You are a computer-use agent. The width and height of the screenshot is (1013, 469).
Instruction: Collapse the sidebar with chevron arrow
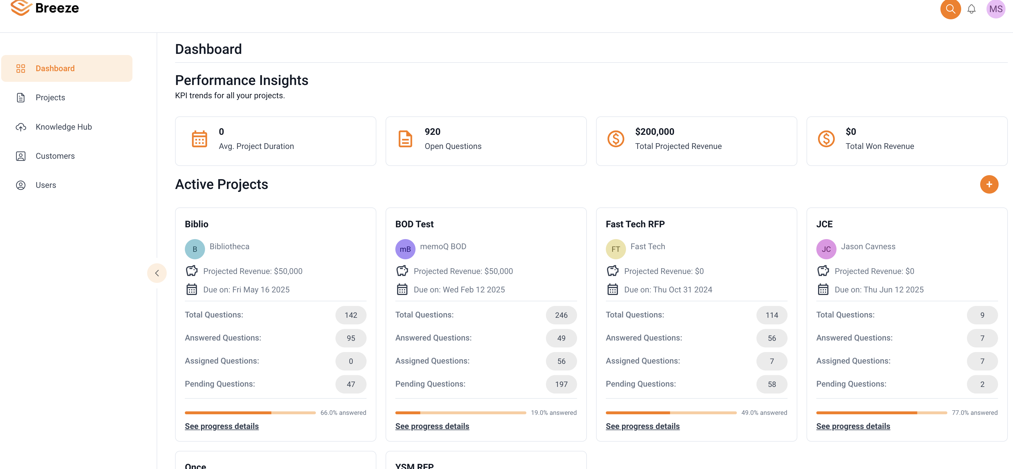[157, 273]
